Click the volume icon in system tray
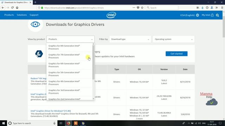This screenshot has width=225, height=126. (x=199, y=123)
